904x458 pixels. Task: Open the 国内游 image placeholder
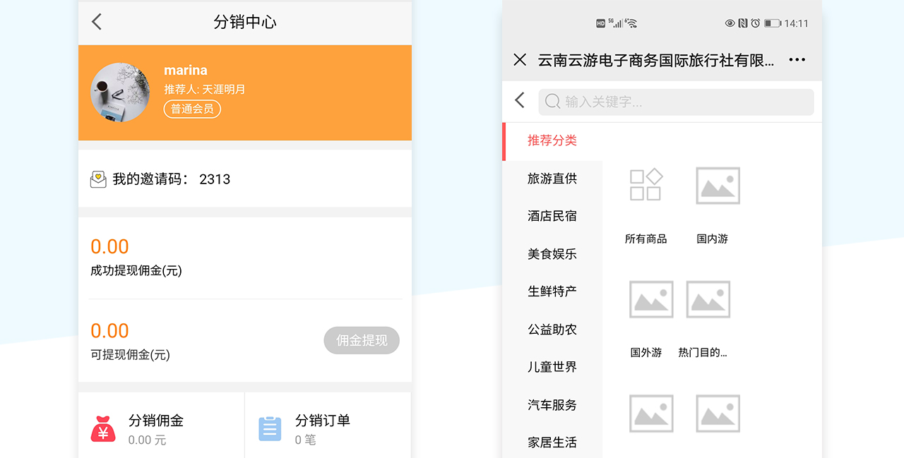(x=718, y=186)
